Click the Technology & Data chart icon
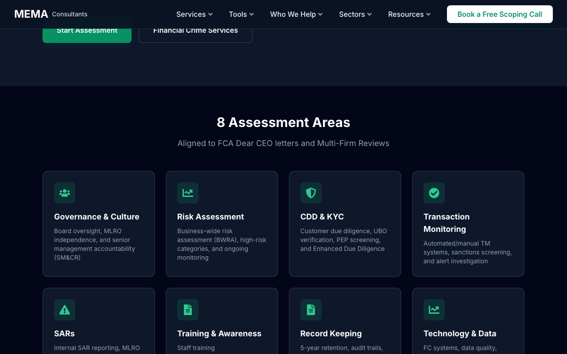The width and height of the screenshot is (567, 354). (x=434, y=310)
